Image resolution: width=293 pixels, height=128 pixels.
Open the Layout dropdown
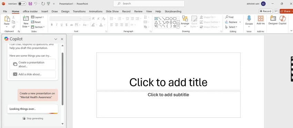click(37, 17)
